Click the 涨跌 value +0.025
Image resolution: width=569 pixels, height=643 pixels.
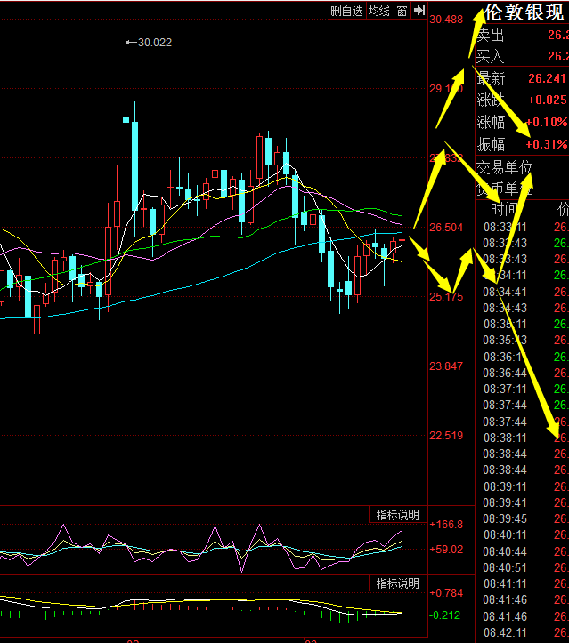point(548,100)
